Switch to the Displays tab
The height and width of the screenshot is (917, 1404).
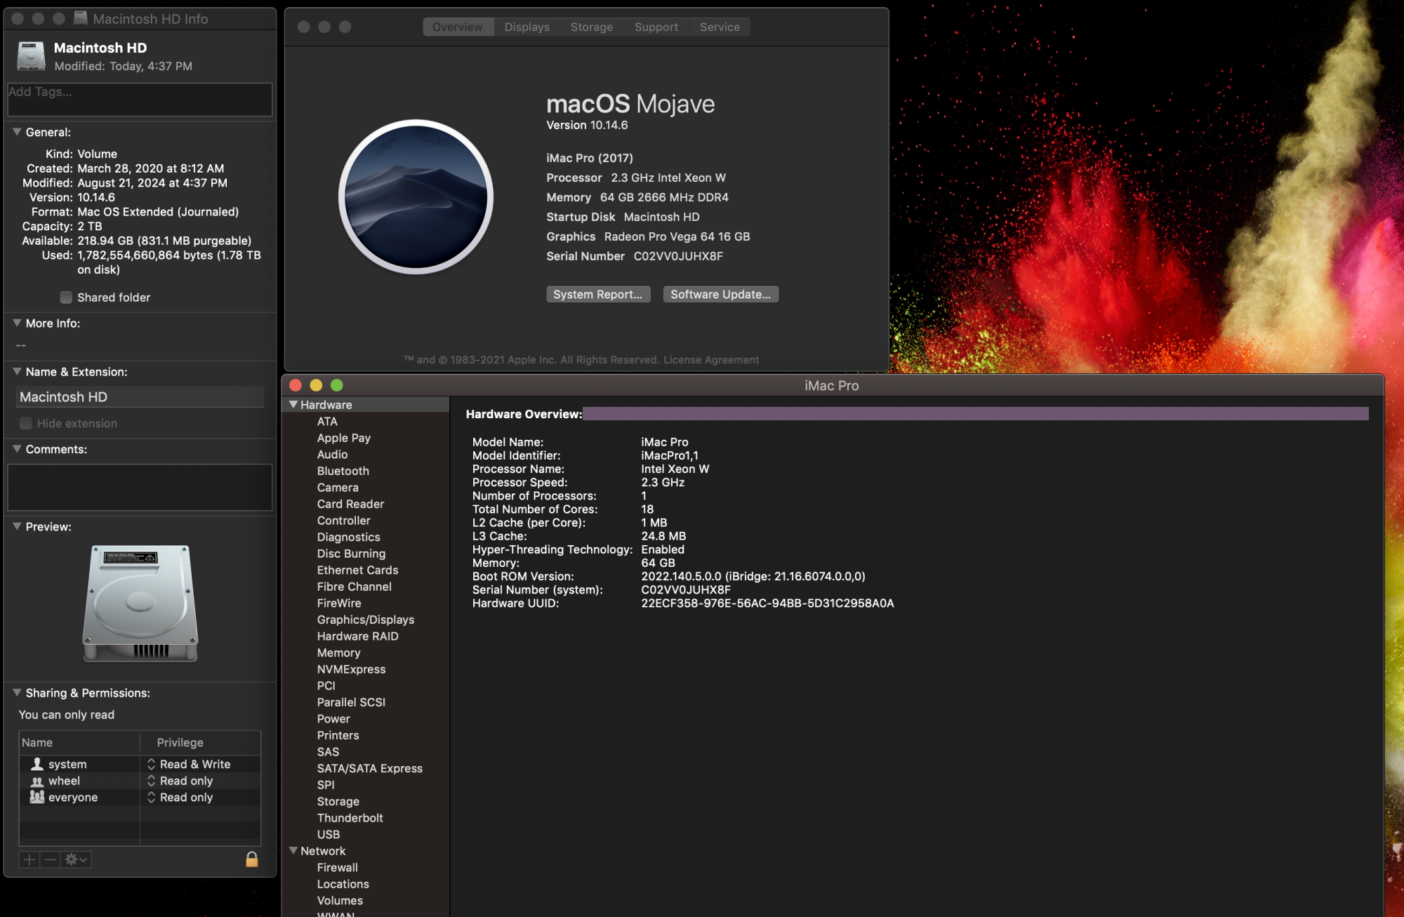click(526, 27)
